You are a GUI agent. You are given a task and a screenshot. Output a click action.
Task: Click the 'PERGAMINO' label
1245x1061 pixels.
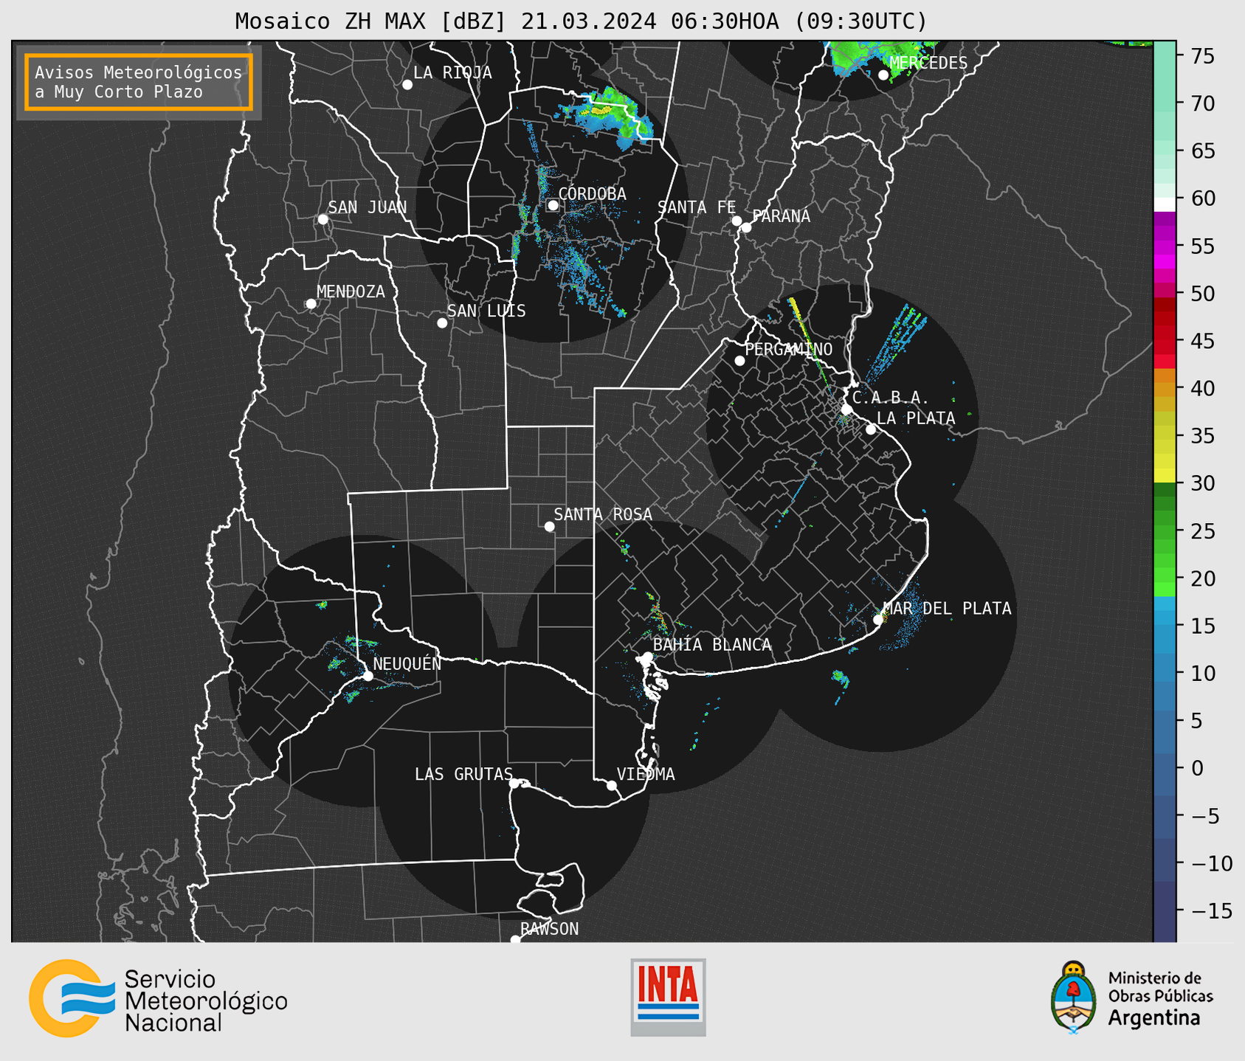[789, 349]
